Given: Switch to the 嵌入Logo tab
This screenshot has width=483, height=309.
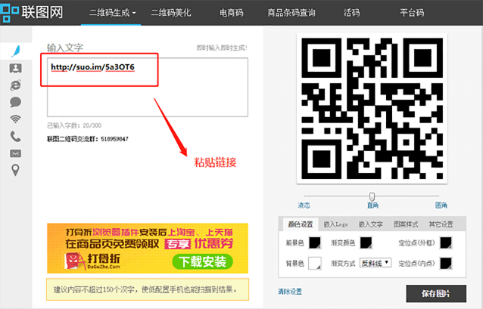Looking at the screenshot, I should (335, 224).
